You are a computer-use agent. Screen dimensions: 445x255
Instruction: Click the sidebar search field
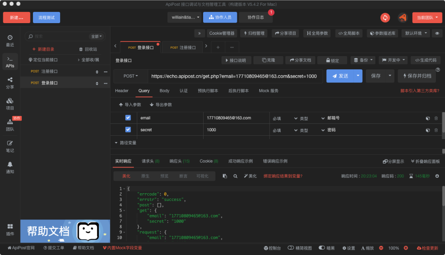coord(60,36)
